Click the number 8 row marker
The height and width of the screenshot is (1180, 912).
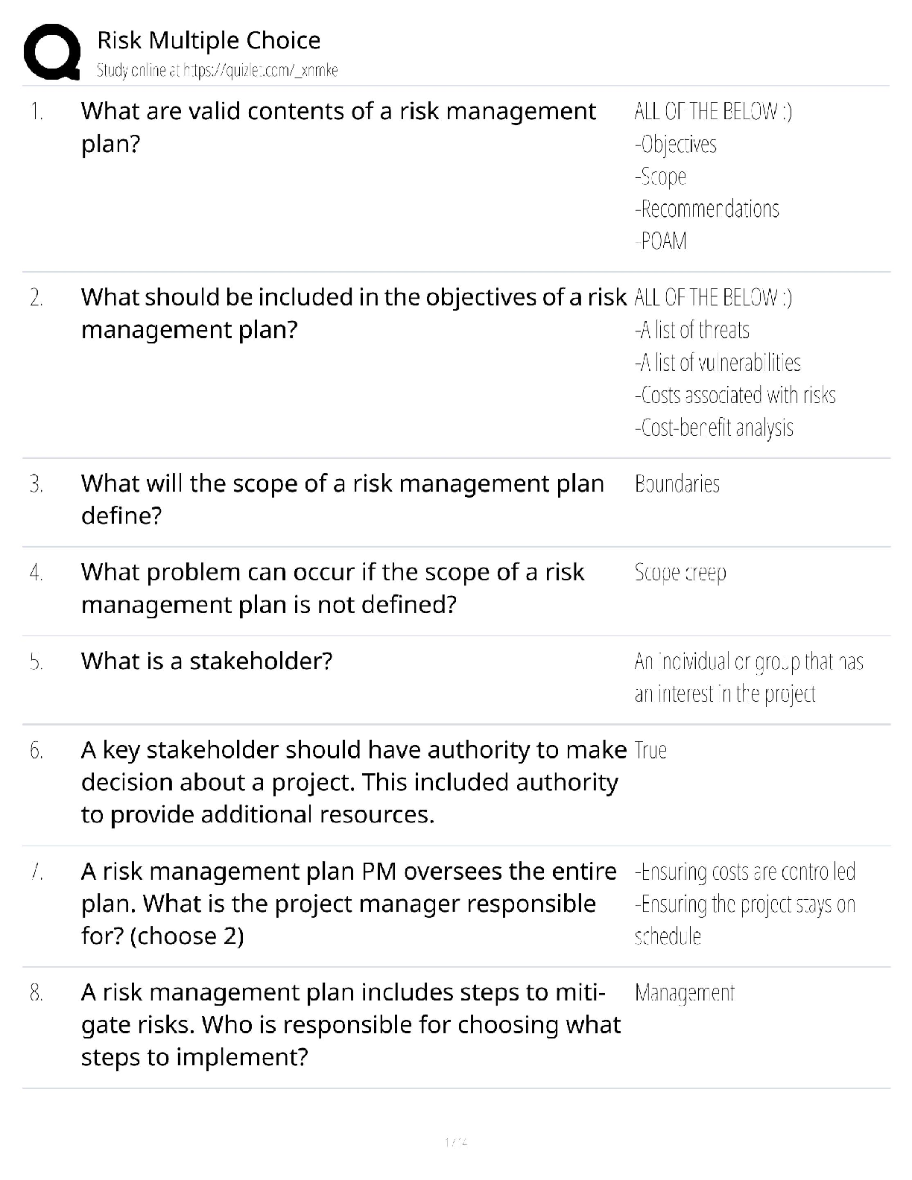(36, 993)
